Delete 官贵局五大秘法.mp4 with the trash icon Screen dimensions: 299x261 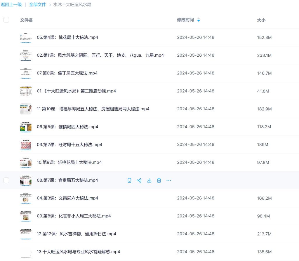tap(159, 180)
